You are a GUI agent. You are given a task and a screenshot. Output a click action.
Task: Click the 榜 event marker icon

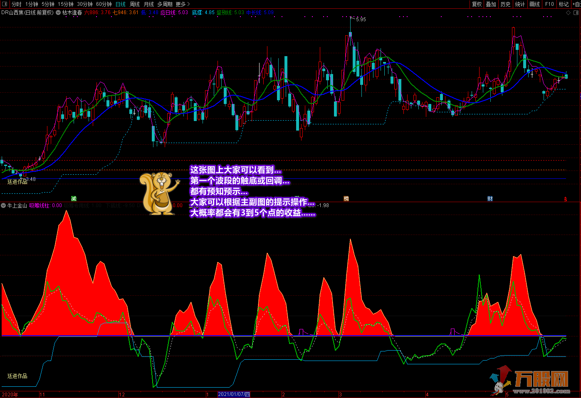pos(346,199)
